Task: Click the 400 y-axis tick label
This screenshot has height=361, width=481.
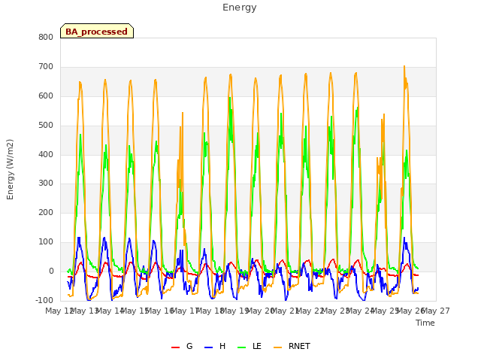Action: tap(46, 154)
